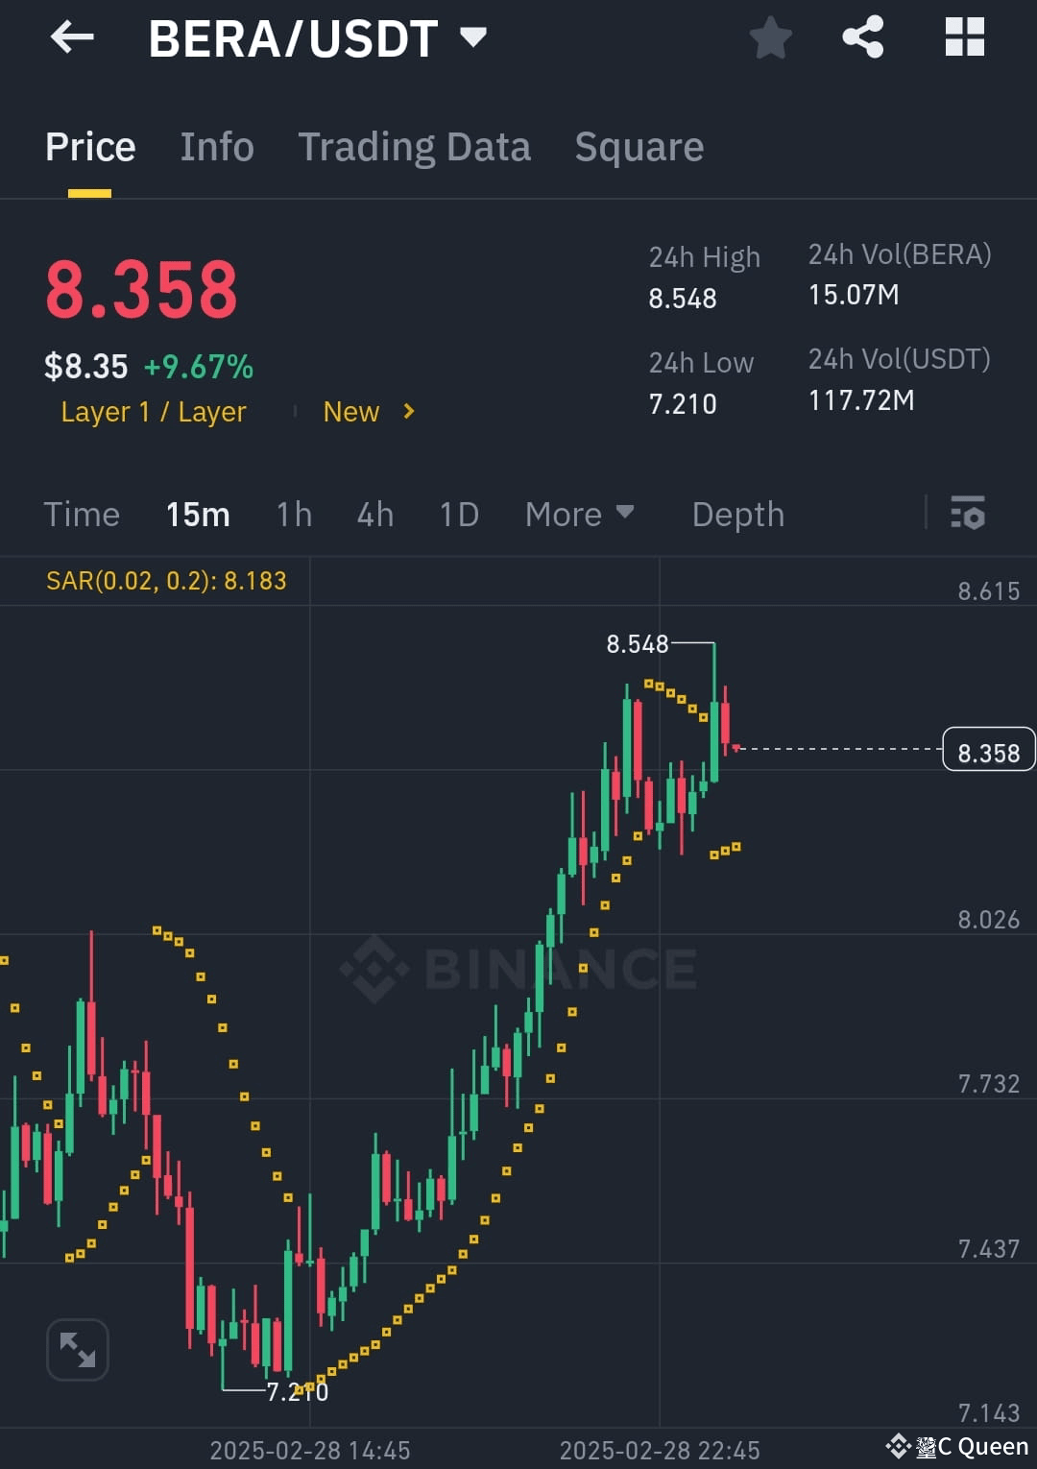
Task: Select the 1h chart interval
Action: click(293, 515)
